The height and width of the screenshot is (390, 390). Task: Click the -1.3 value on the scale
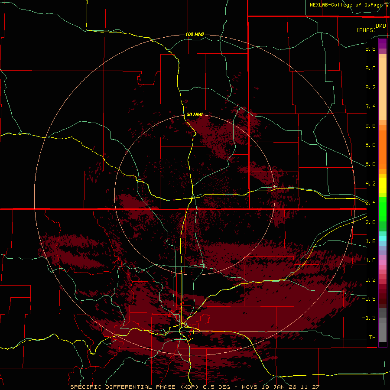coord(369,318)
